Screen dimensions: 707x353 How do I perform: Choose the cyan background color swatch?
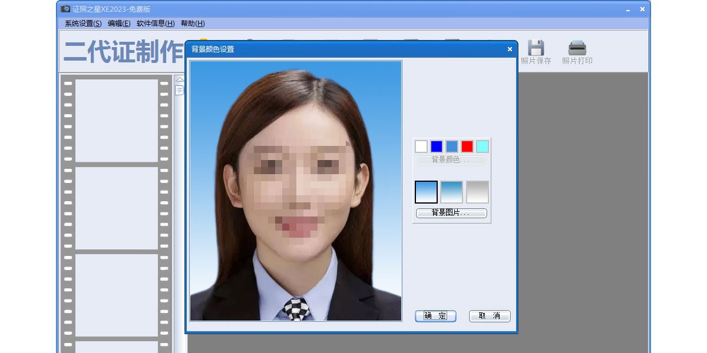click(x=483, y=146)
